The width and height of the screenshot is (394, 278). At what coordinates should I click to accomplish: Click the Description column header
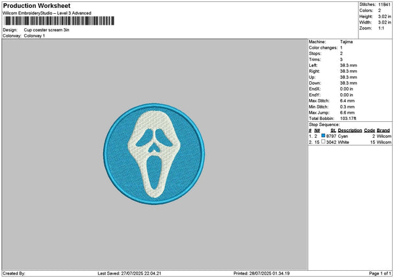pyautogui.click(x=350, y=130)
